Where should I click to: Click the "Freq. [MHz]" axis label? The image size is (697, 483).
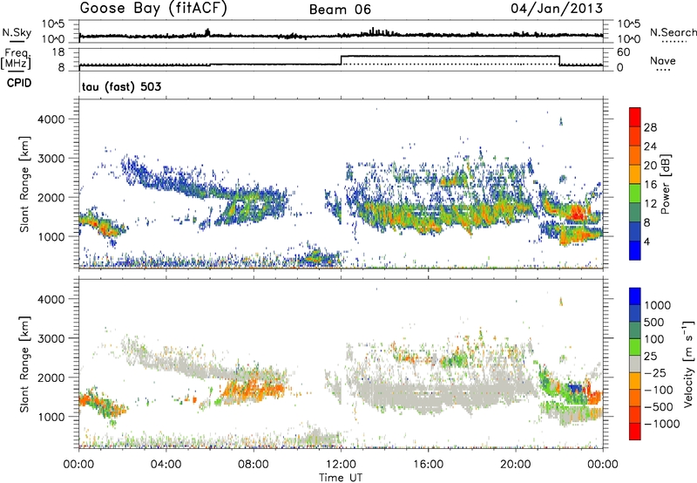tap(17, 59)
